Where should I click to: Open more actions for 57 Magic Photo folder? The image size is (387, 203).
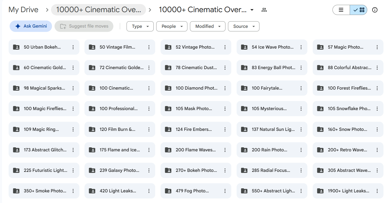click(377, 47)
